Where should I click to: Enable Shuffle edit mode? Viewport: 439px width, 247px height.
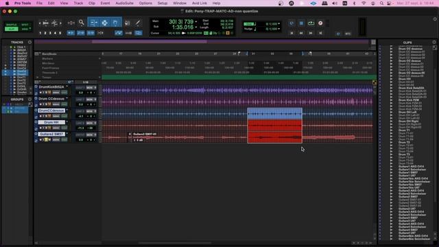pos(12,25)
